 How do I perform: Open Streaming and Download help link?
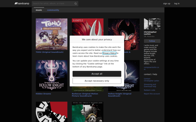[150, 85]
